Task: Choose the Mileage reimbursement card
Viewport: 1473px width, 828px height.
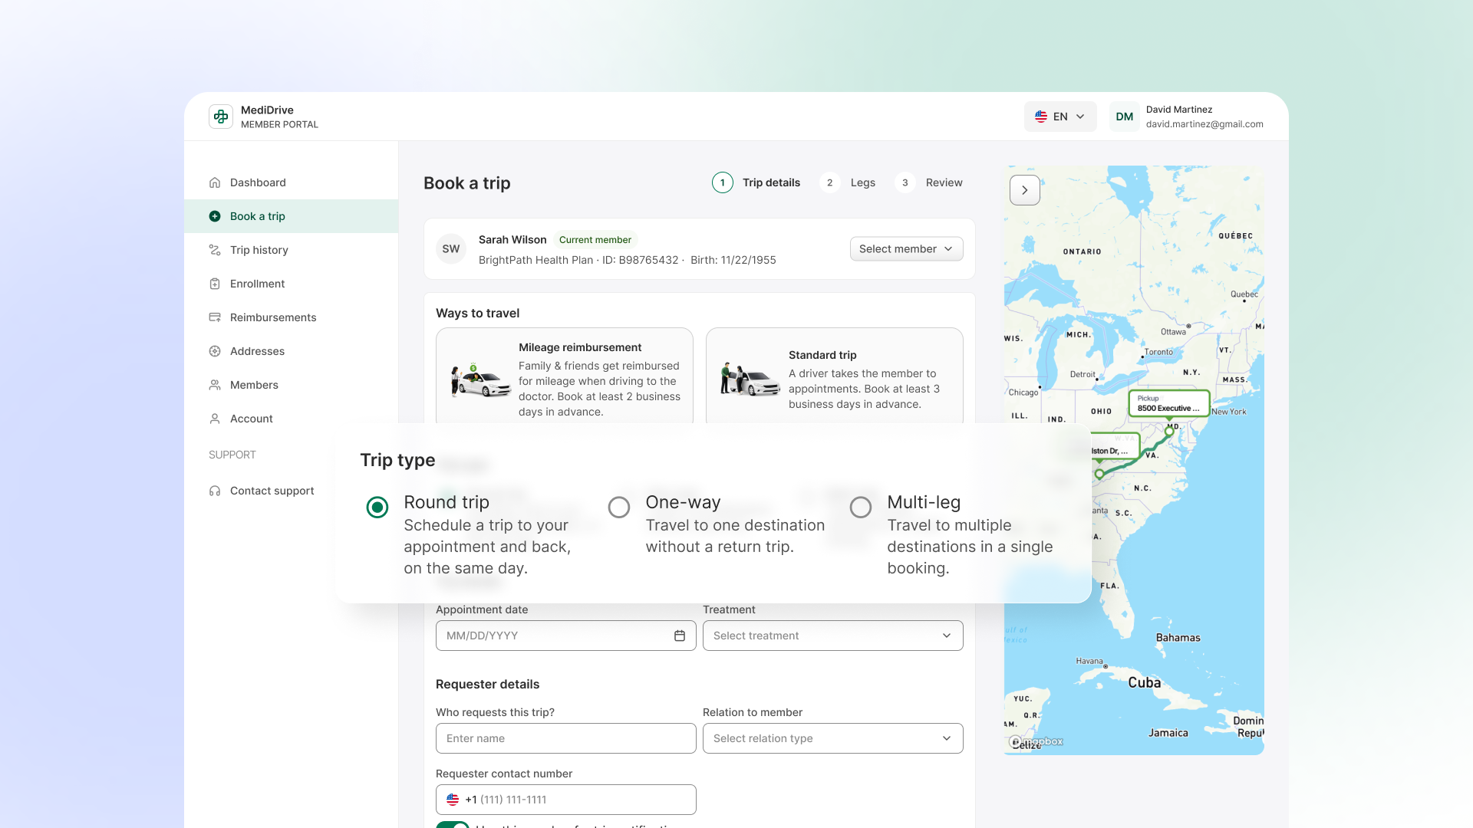Action: tap(565, 376)
